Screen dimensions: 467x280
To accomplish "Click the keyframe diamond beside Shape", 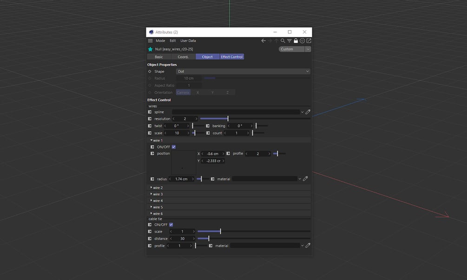I will pos(150,72).
